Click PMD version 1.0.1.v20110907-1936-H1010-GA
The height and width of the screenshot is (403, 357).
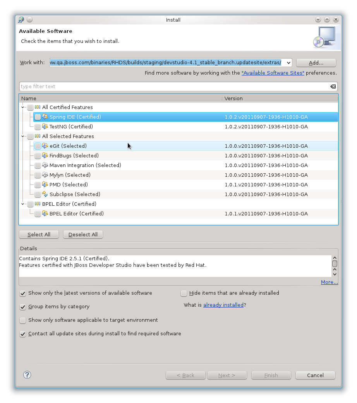click(266, 184)
